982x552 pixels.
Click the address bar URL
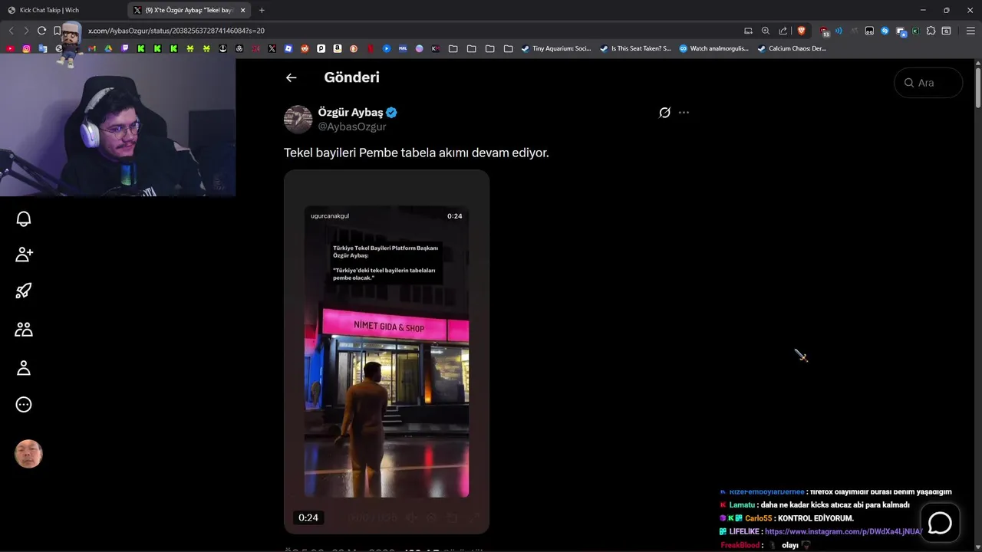point(176,31)
